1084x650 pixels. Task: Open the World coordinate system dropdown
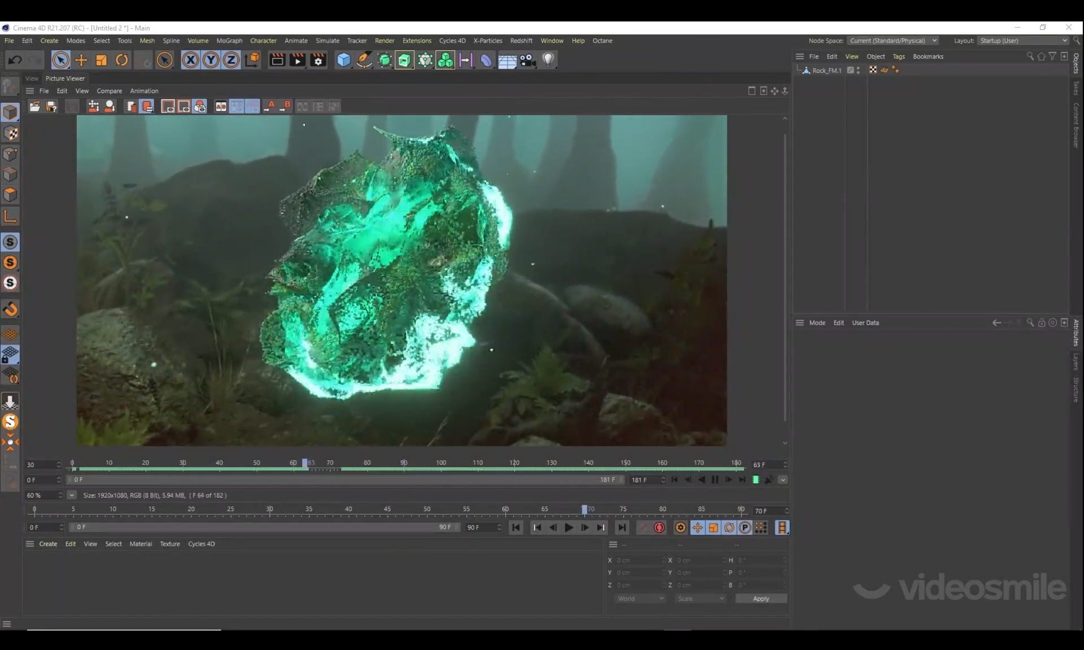pos(640,599)
